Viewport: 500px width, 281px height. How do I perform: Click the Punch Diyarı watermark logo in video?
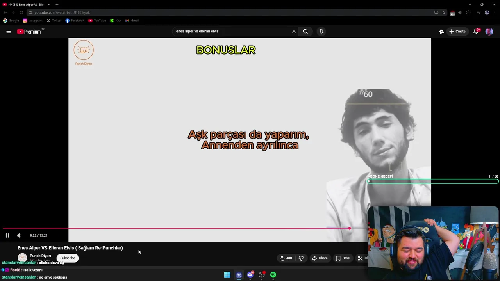[84, 53]
